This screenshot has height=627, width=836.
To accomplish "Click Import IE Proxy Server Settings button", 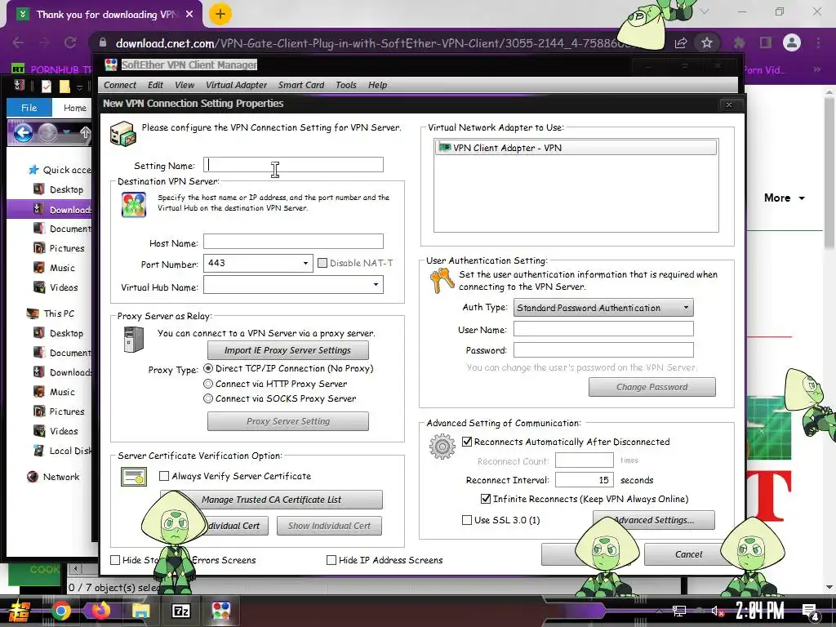I will click(x=288, y=350).
